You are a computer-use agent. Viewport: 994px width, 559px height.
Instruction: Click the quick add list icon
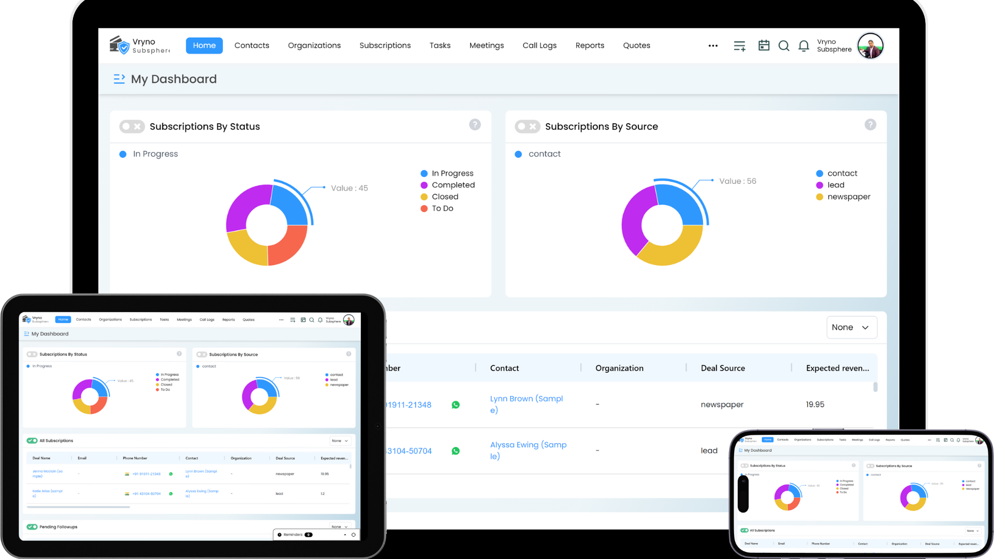[739, 46]
